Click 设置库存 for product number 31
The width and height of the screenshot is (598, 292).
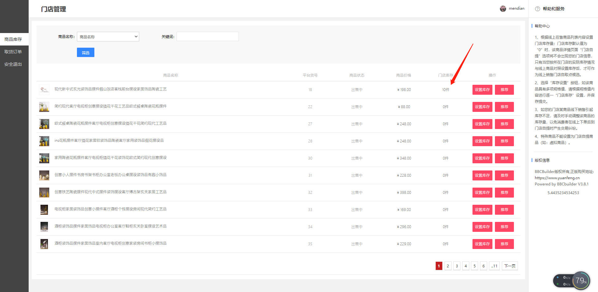click(482, 175)
